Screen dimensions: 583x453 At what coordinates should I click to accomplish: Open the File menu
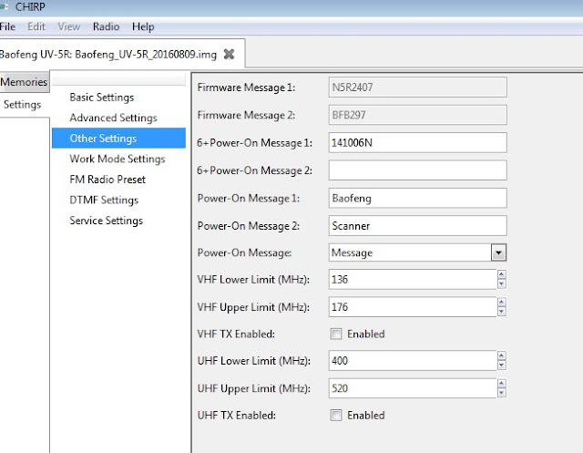pyautogui.click(x=7, y=26)
